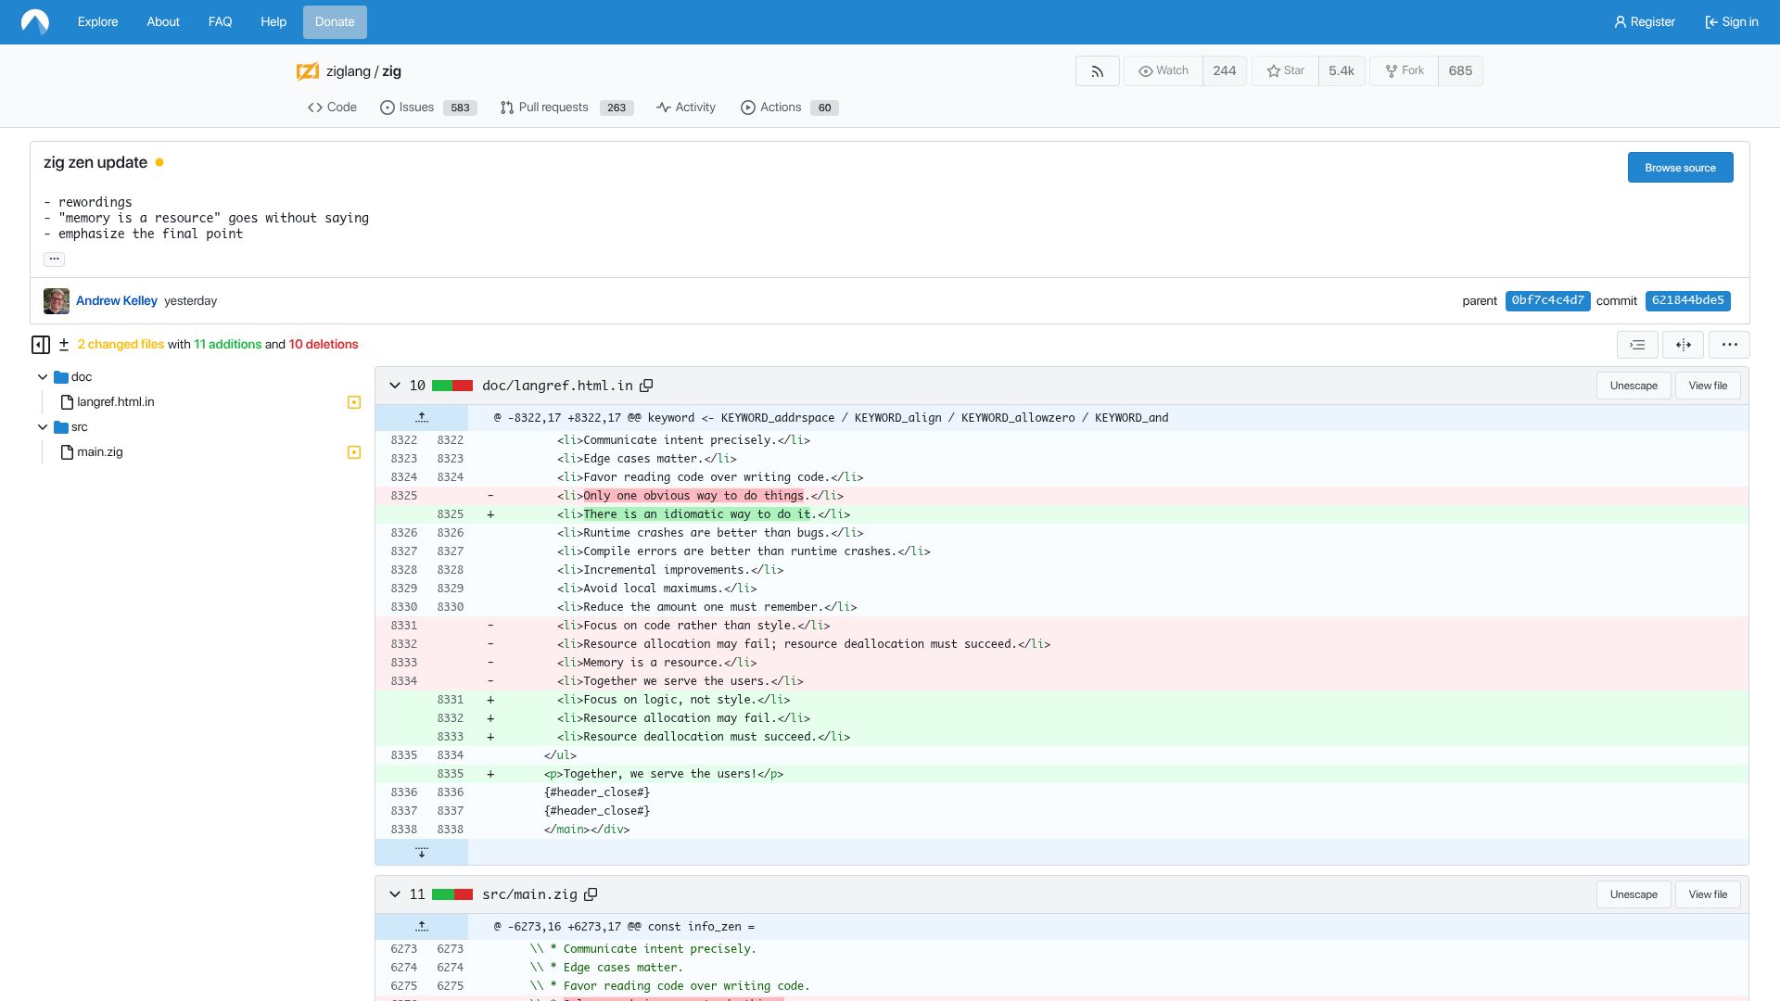Click the Donate button
1780x1001 pixels.
(335, 22)
